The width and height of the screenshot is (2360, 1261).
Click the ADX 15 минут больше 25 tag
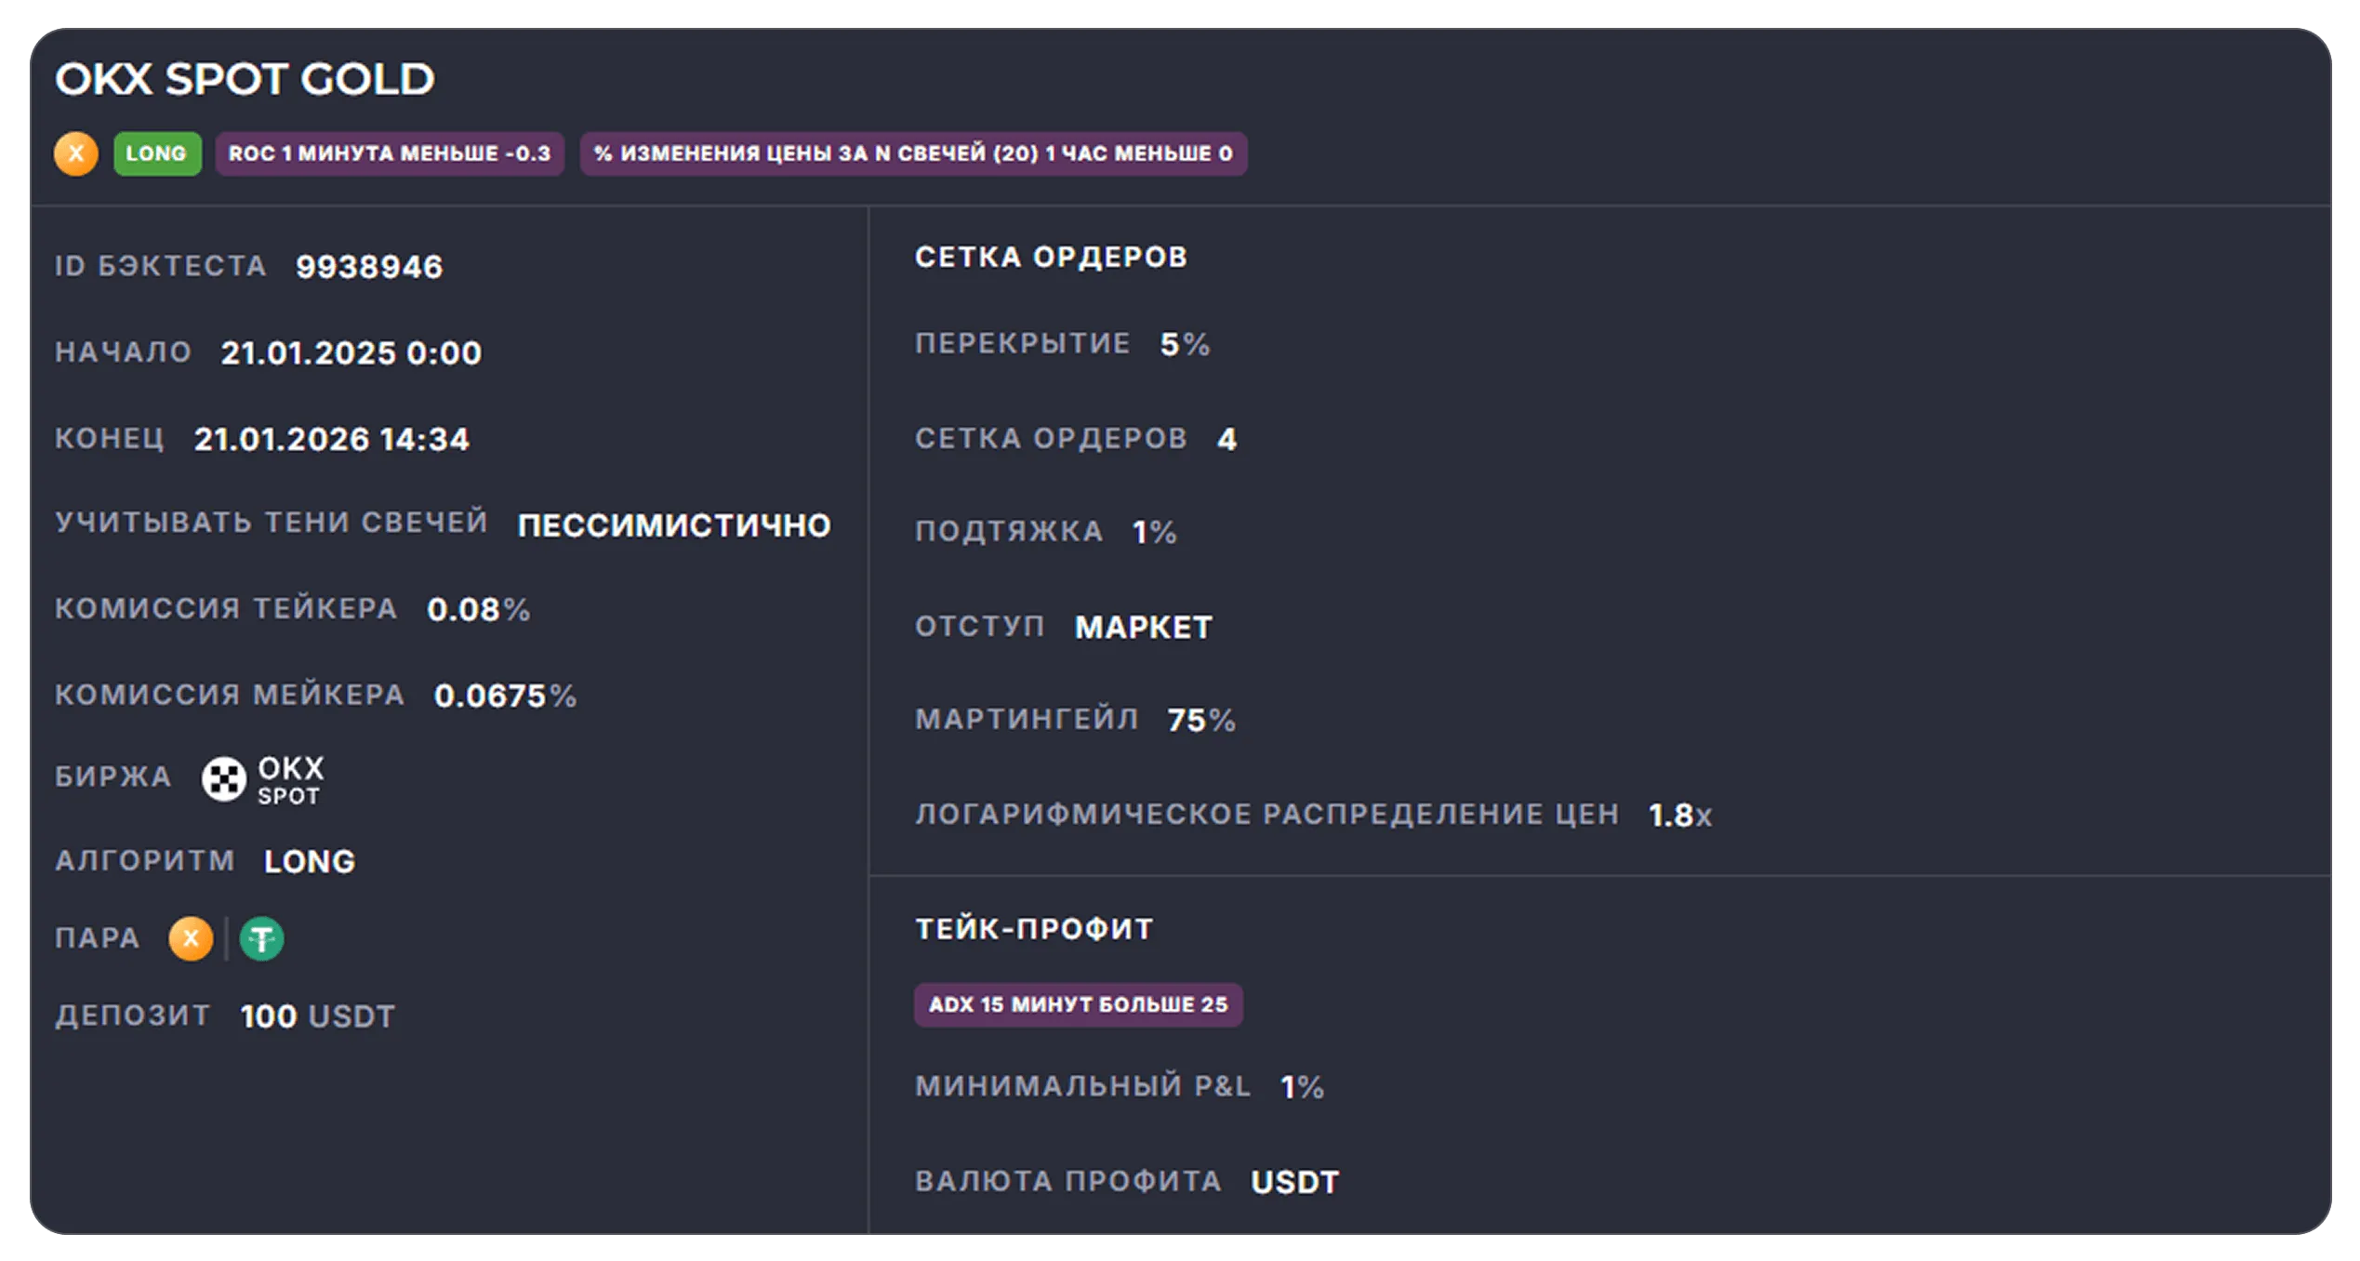point(1078,1004)
